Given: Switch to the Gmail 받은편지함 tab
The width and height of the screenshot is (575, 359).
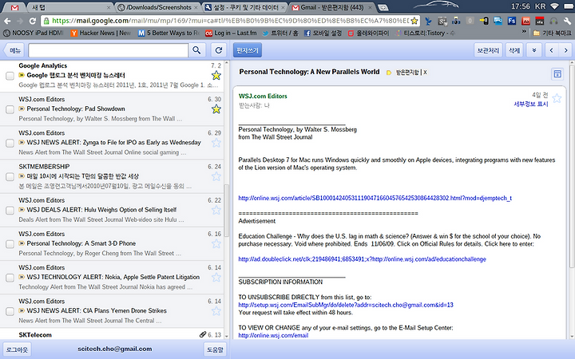Looking at the screenshot, I should [x=332, y=7].
